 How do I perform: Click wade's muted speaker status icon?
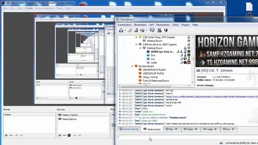coord(148,63)
